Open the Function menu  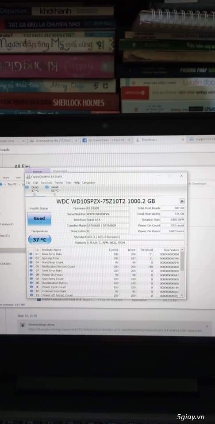46,182
